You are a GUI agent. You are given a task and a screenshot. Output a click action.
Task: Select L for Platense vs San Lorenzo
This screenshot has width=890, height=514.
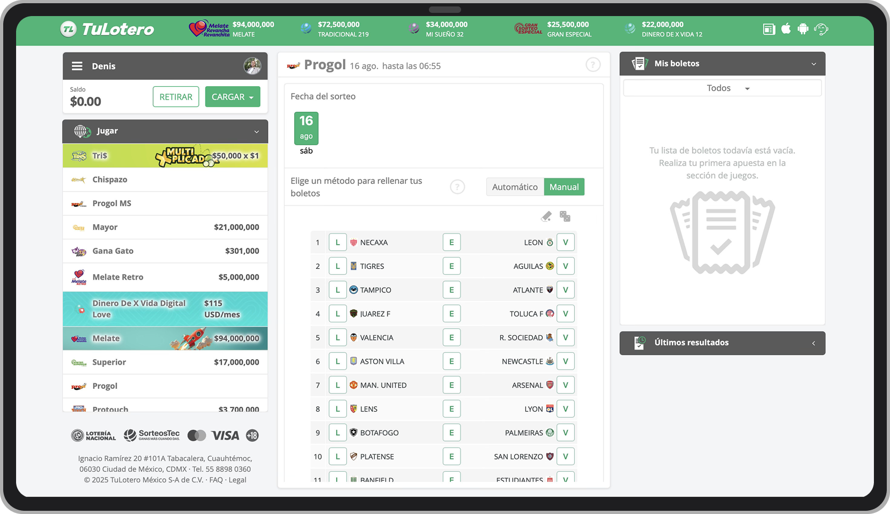337,457
